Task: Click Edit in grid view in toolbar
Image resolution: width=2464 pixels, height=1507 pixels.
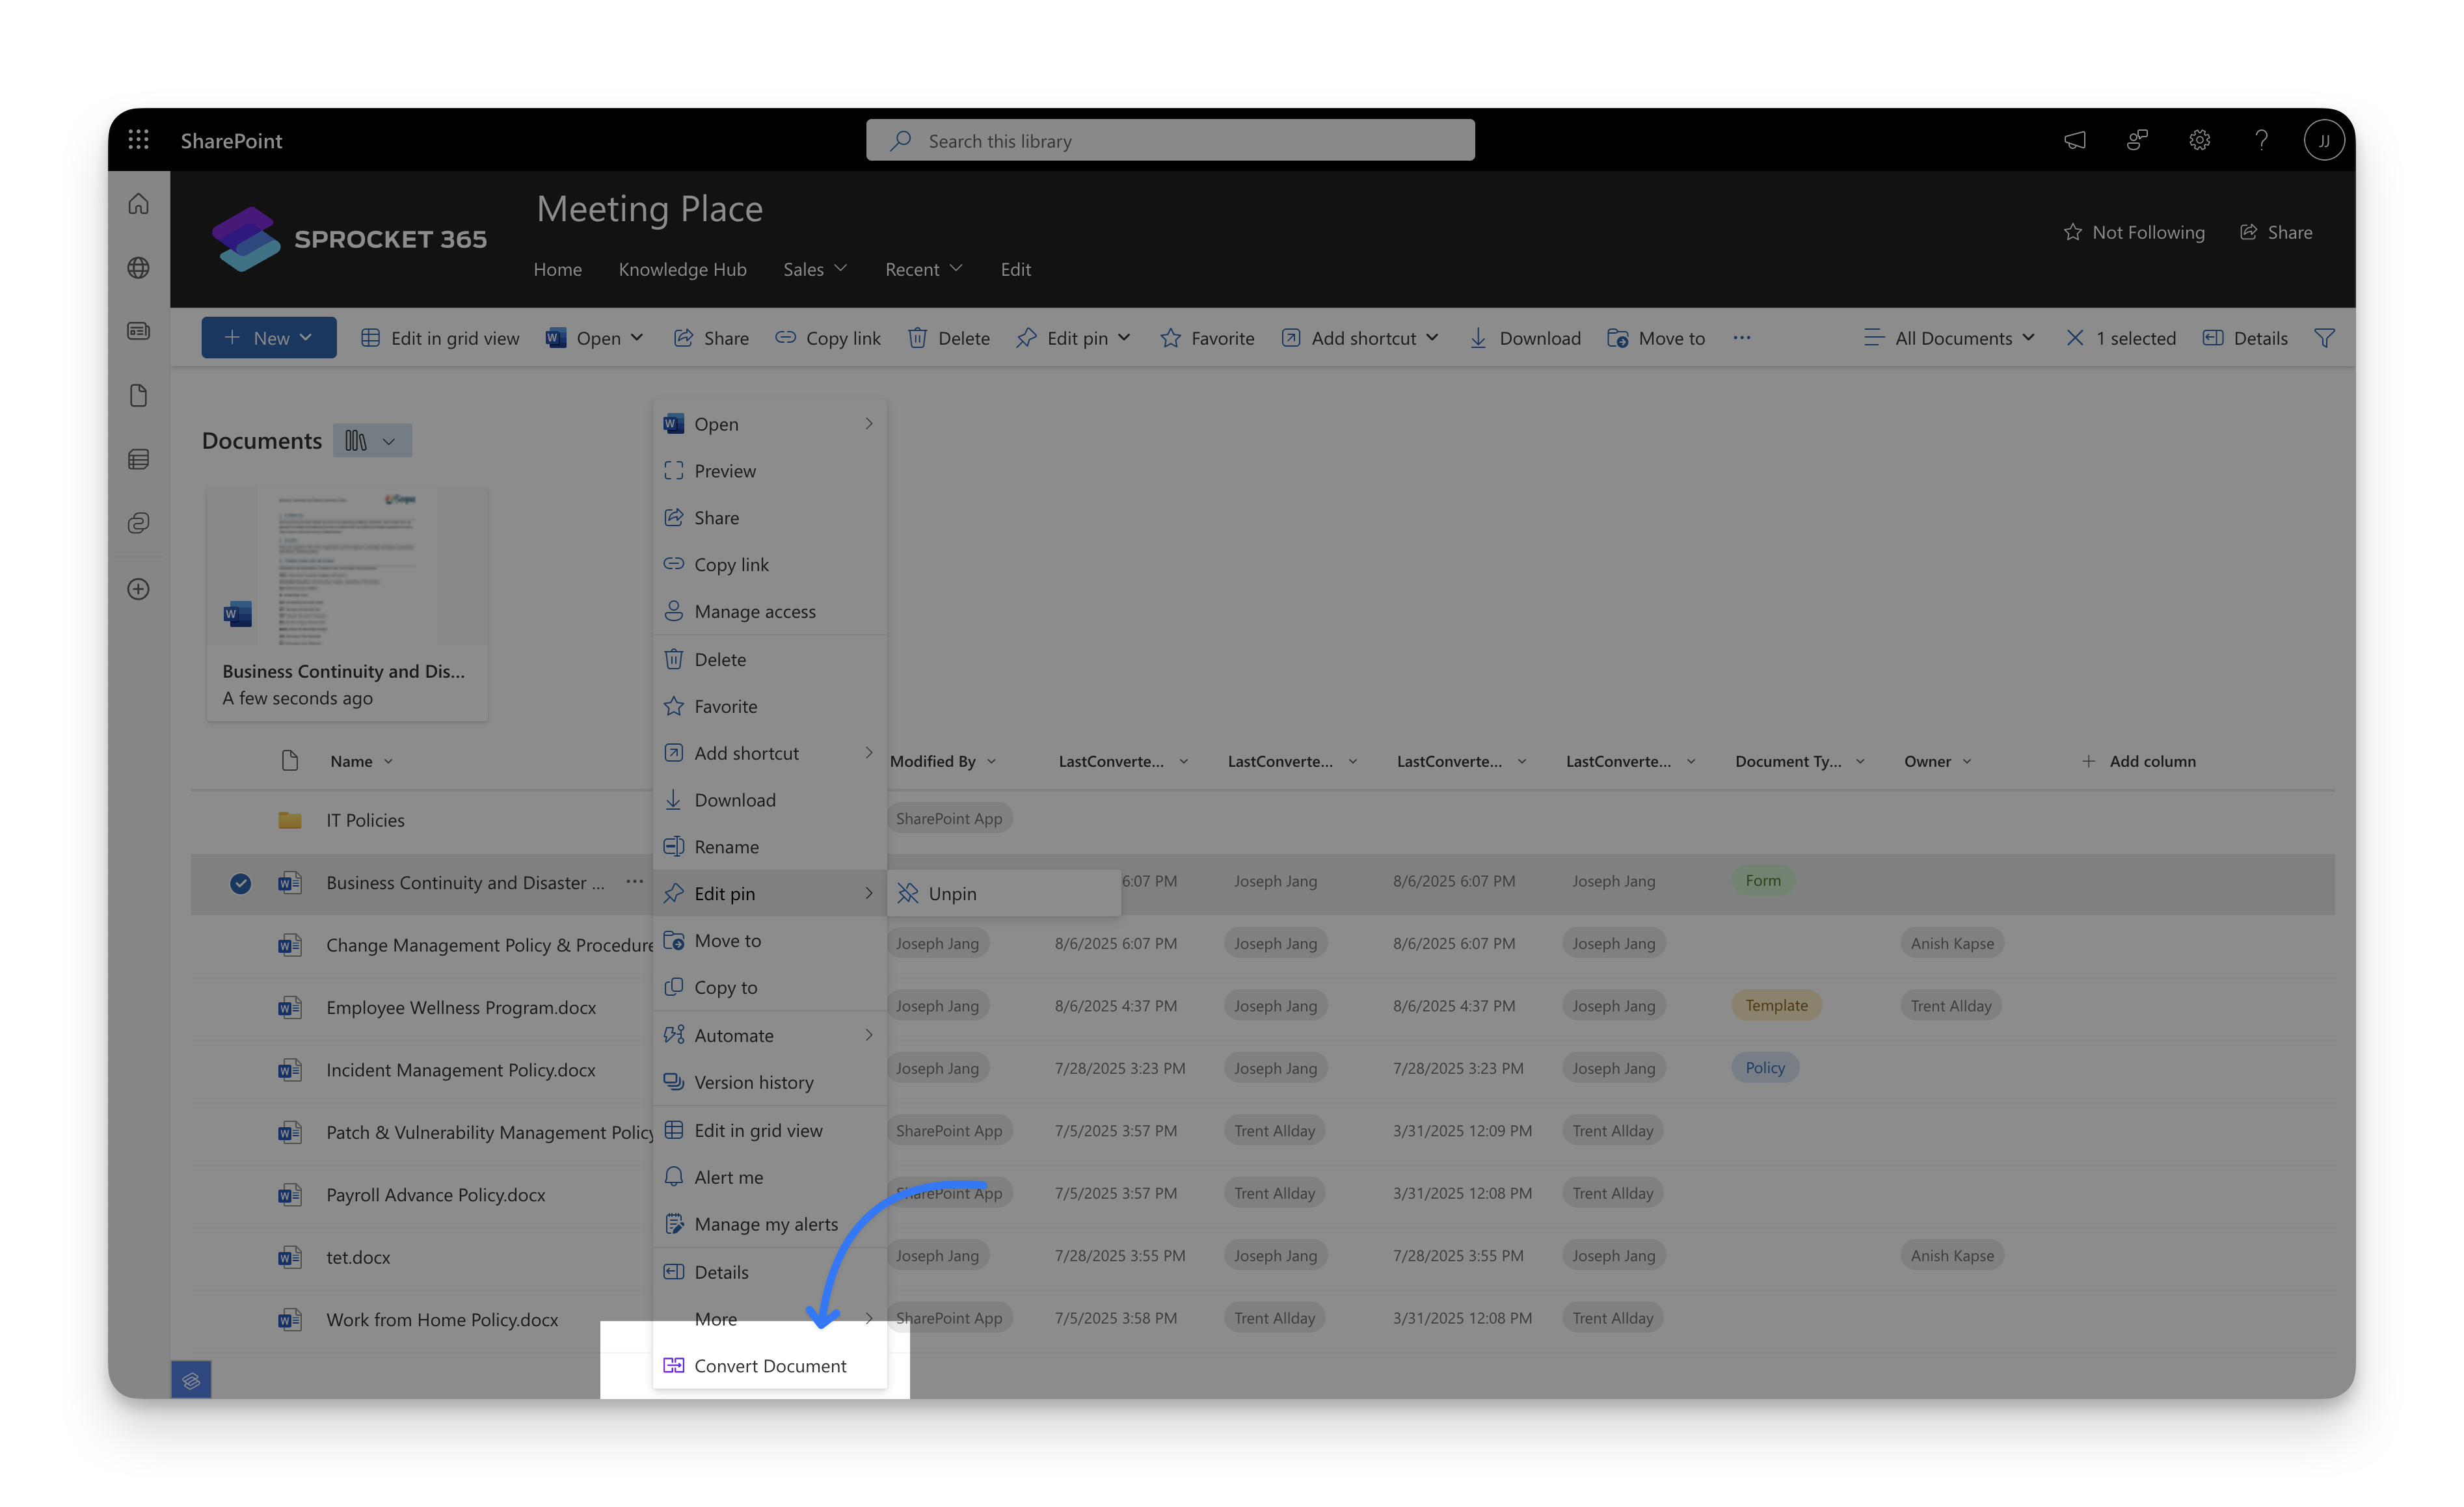Action: pos(440,338)
